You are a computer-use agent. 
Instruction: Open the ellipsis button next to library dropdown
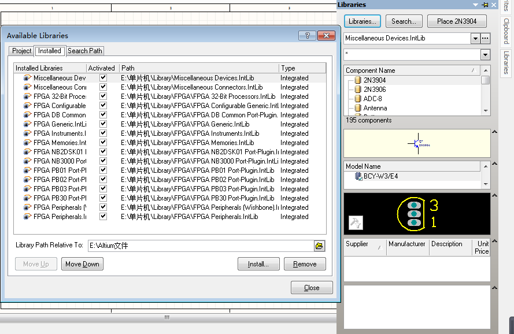pos(485,38)
